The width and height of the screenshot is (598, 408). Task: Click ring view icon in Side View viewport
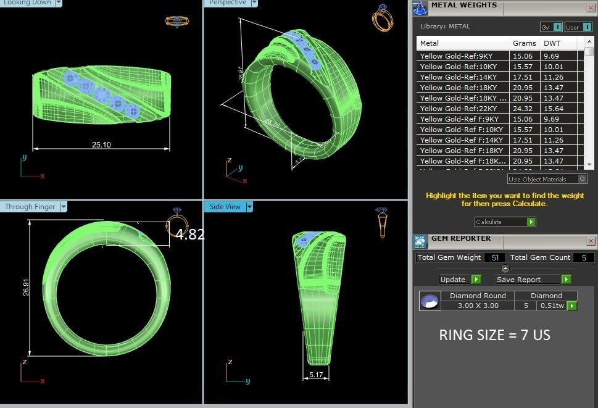coord(382,222)
